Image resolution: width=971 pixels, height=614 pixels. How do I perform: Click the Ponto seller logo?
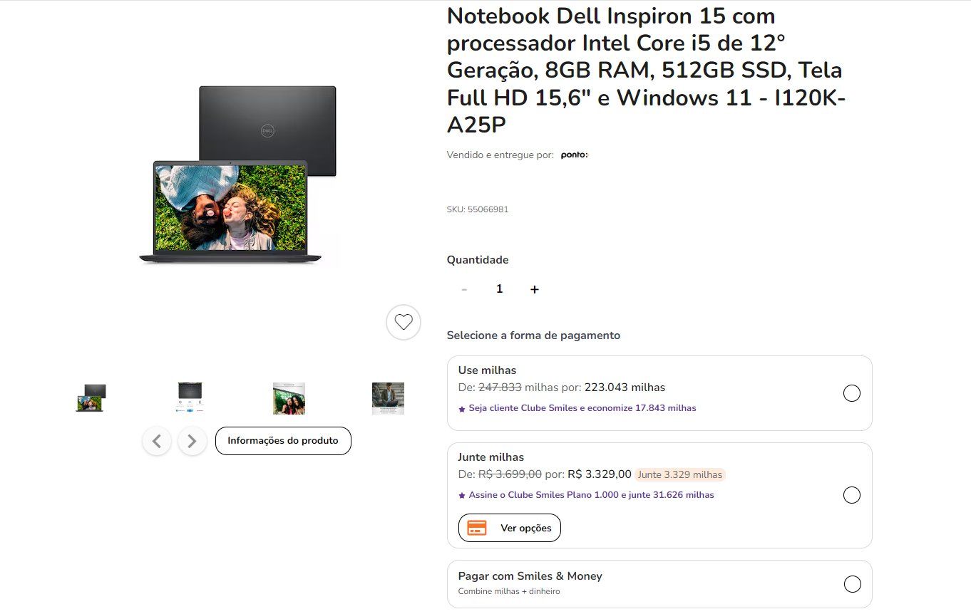(574, 155)
